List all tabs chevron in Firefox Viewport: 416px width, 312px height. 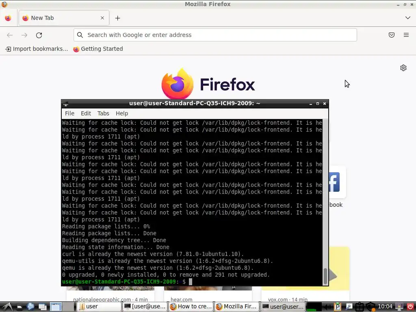408,18
